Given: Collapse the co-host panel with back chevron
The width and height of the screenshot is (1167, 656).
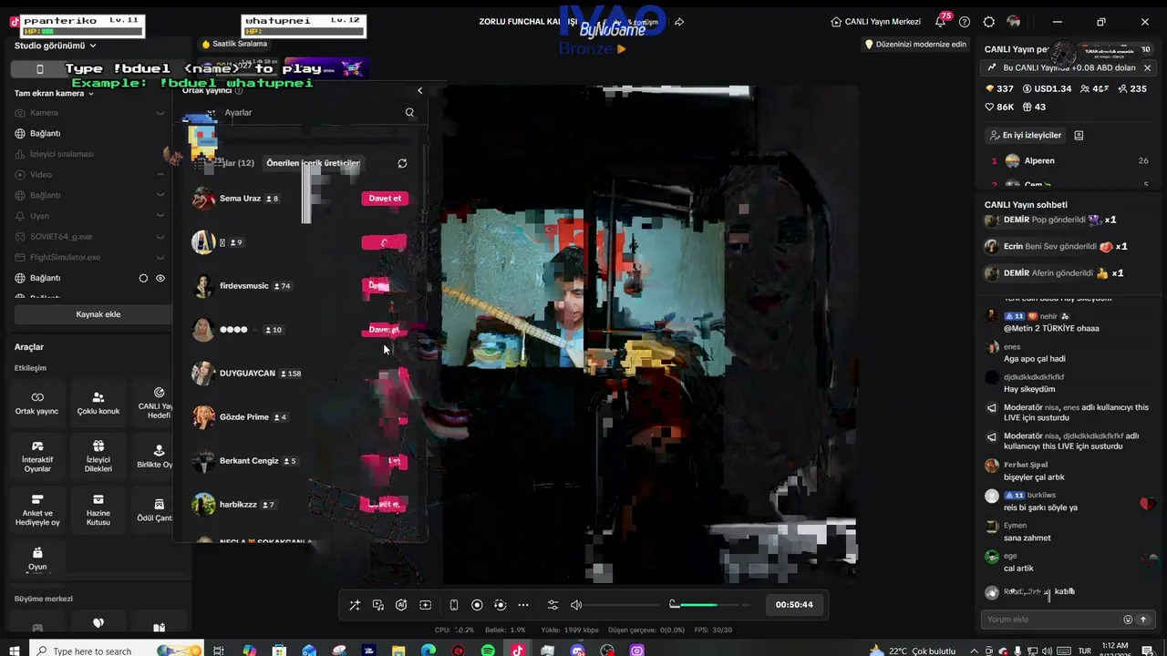Looking at the screenshot, I should (x=419, y=91).
